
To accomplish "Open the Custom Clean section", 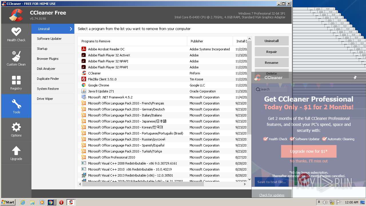I will point(16,58).
